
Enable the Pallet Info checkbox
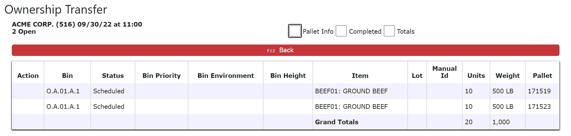tap(295, 31)
